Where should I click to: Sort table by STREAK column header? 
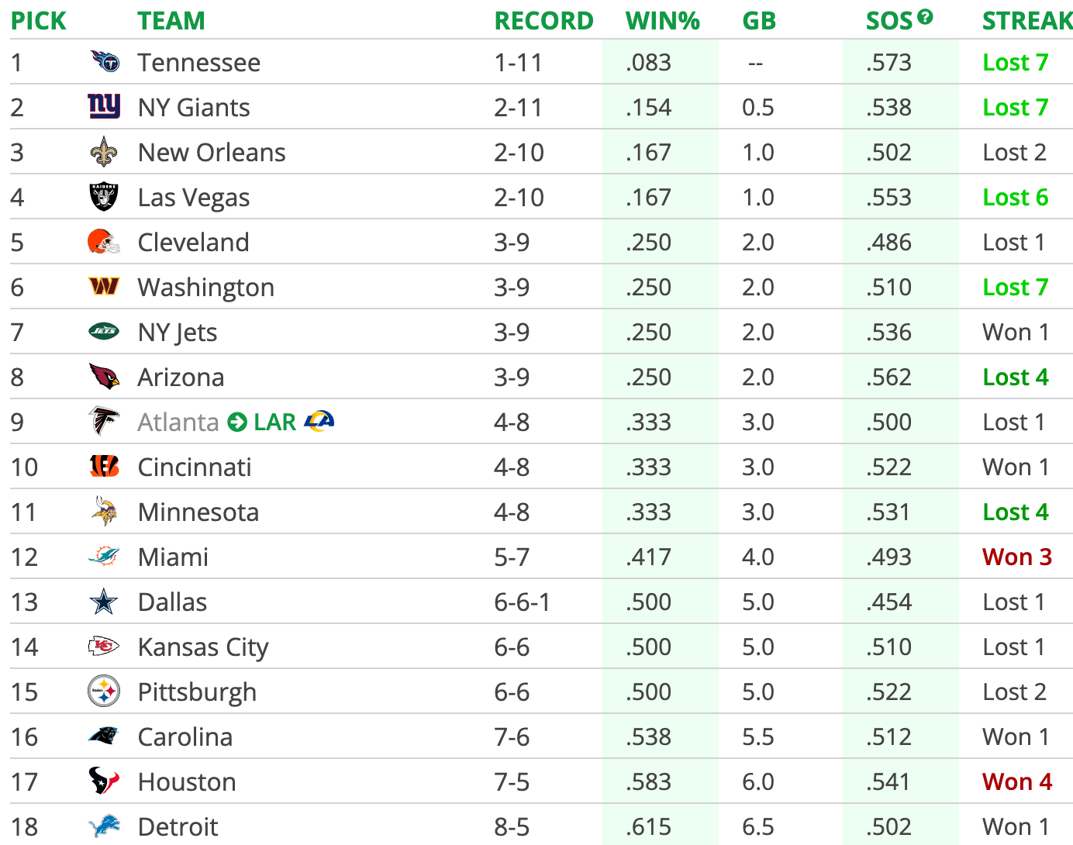(1026, 21)
